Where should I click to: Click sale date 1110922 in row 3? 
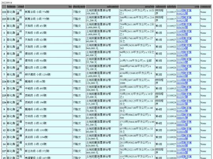172,47
